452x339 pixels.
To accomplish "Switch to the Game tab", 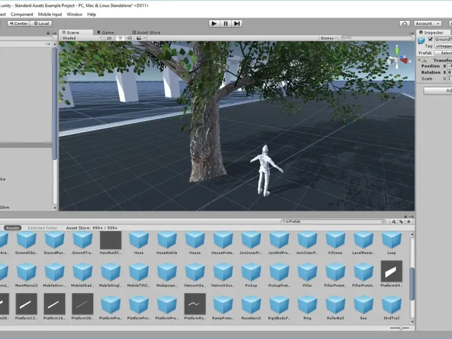I will 105,32.
